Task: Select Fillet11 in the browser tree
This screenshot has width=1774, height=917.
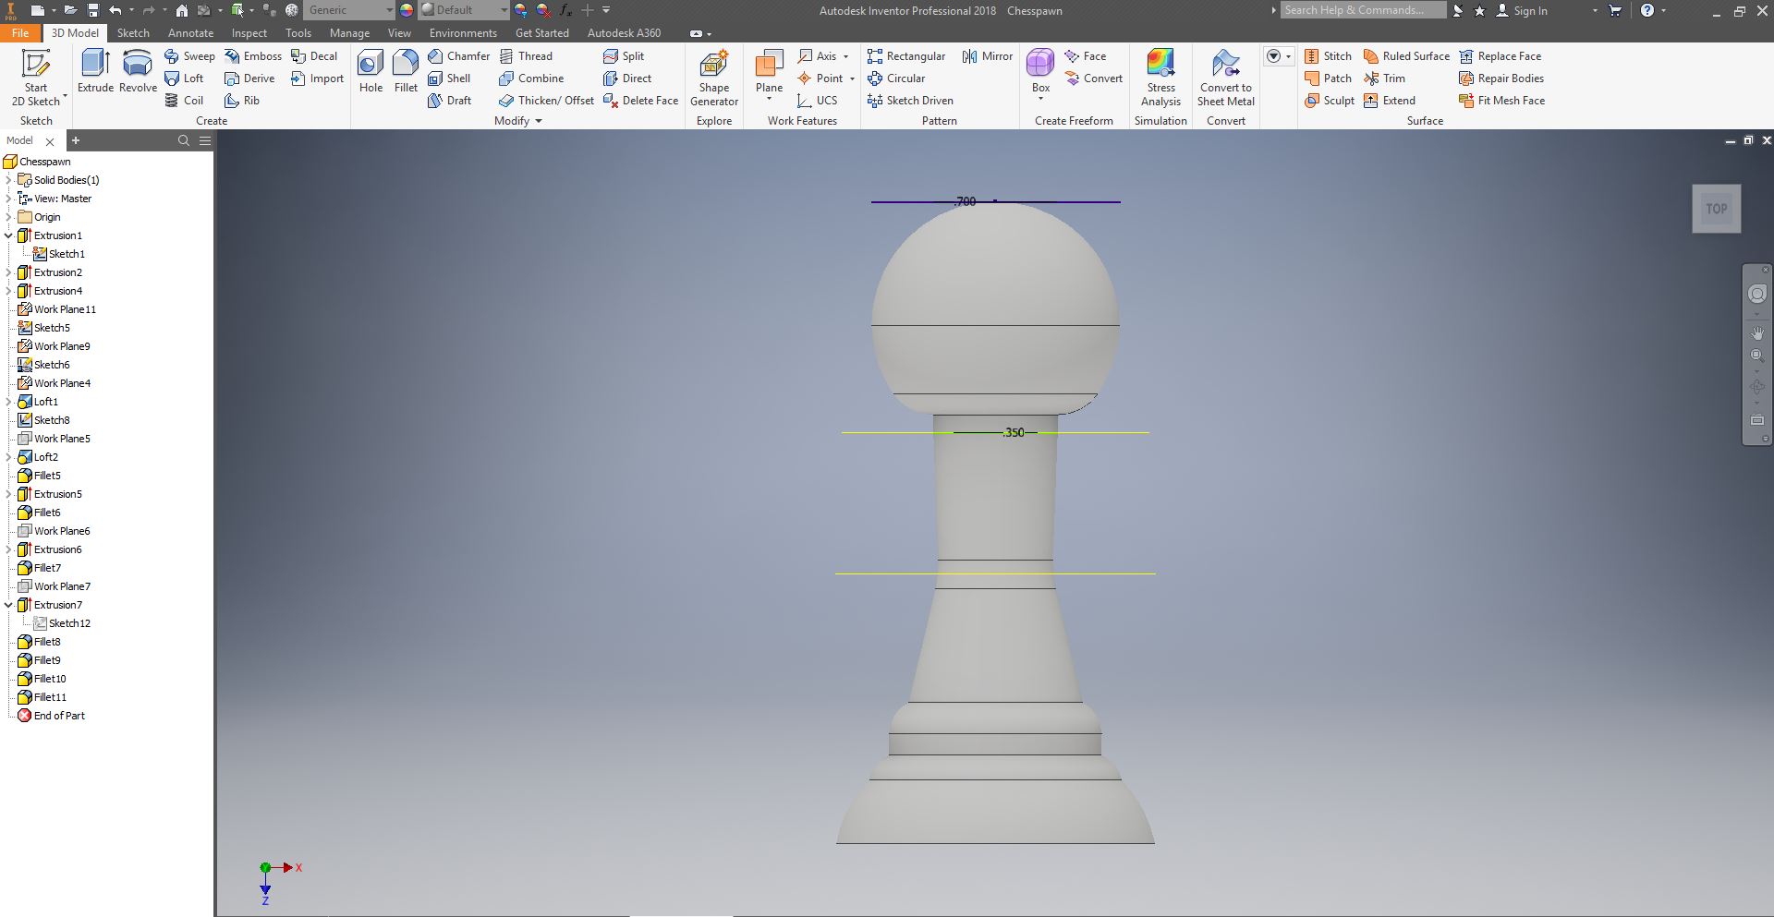Action: tap(43, 697)
